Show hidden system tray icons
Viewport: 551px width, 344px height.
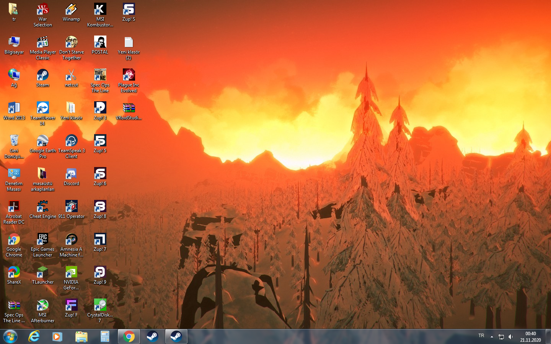[x=492, y=337]
